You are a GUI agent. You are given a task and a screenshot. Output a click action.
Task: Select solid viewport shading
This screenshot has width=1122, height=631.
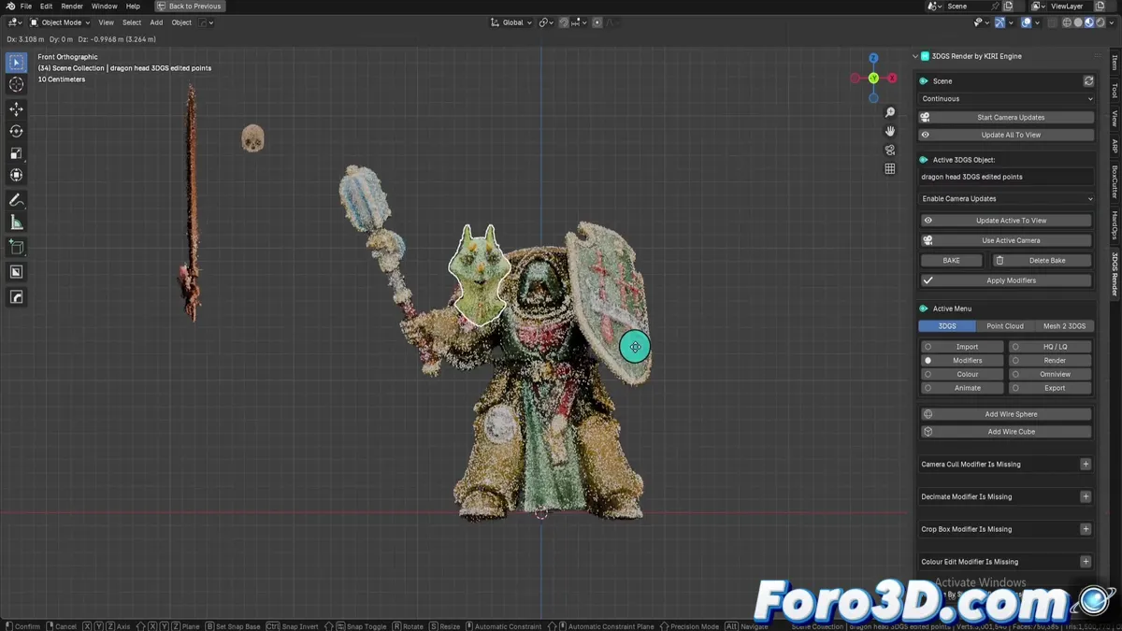pos(1079,22)
